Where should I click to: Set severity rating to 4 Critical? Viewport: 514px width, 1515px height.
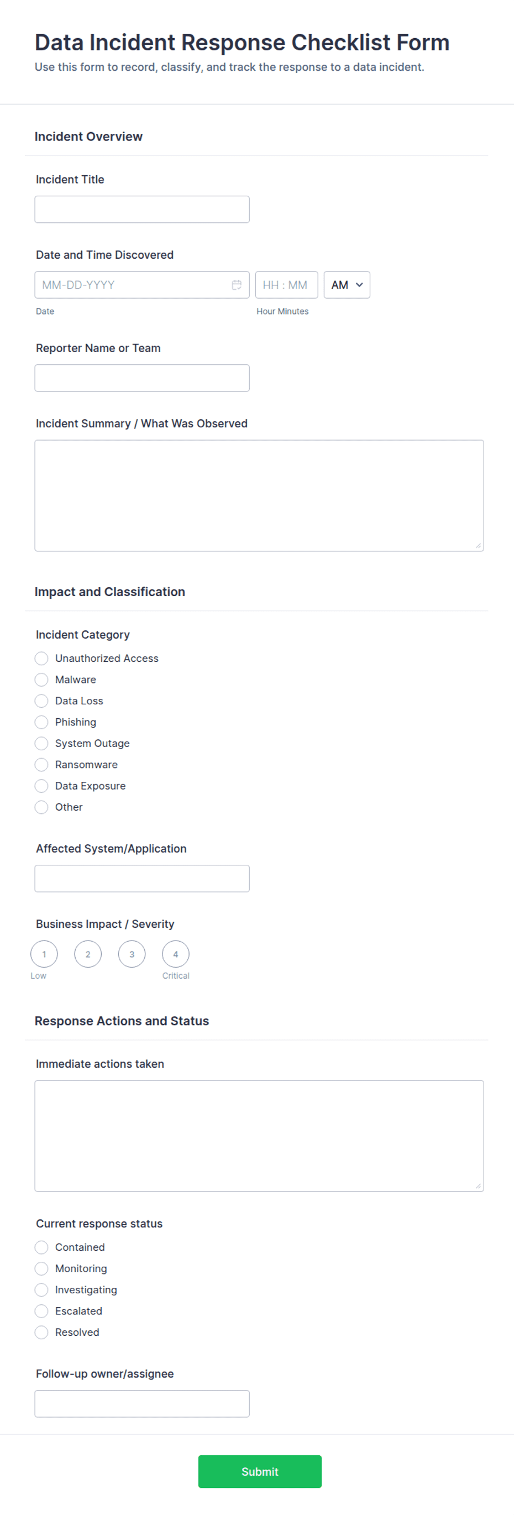pos(176,954)
